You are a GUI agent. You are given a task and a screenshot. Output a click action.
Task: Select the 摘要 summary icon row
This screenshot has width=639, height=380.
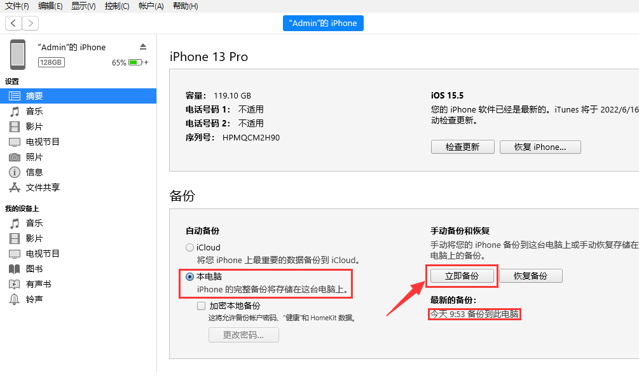pyautogui.click(x=78, y=96)
